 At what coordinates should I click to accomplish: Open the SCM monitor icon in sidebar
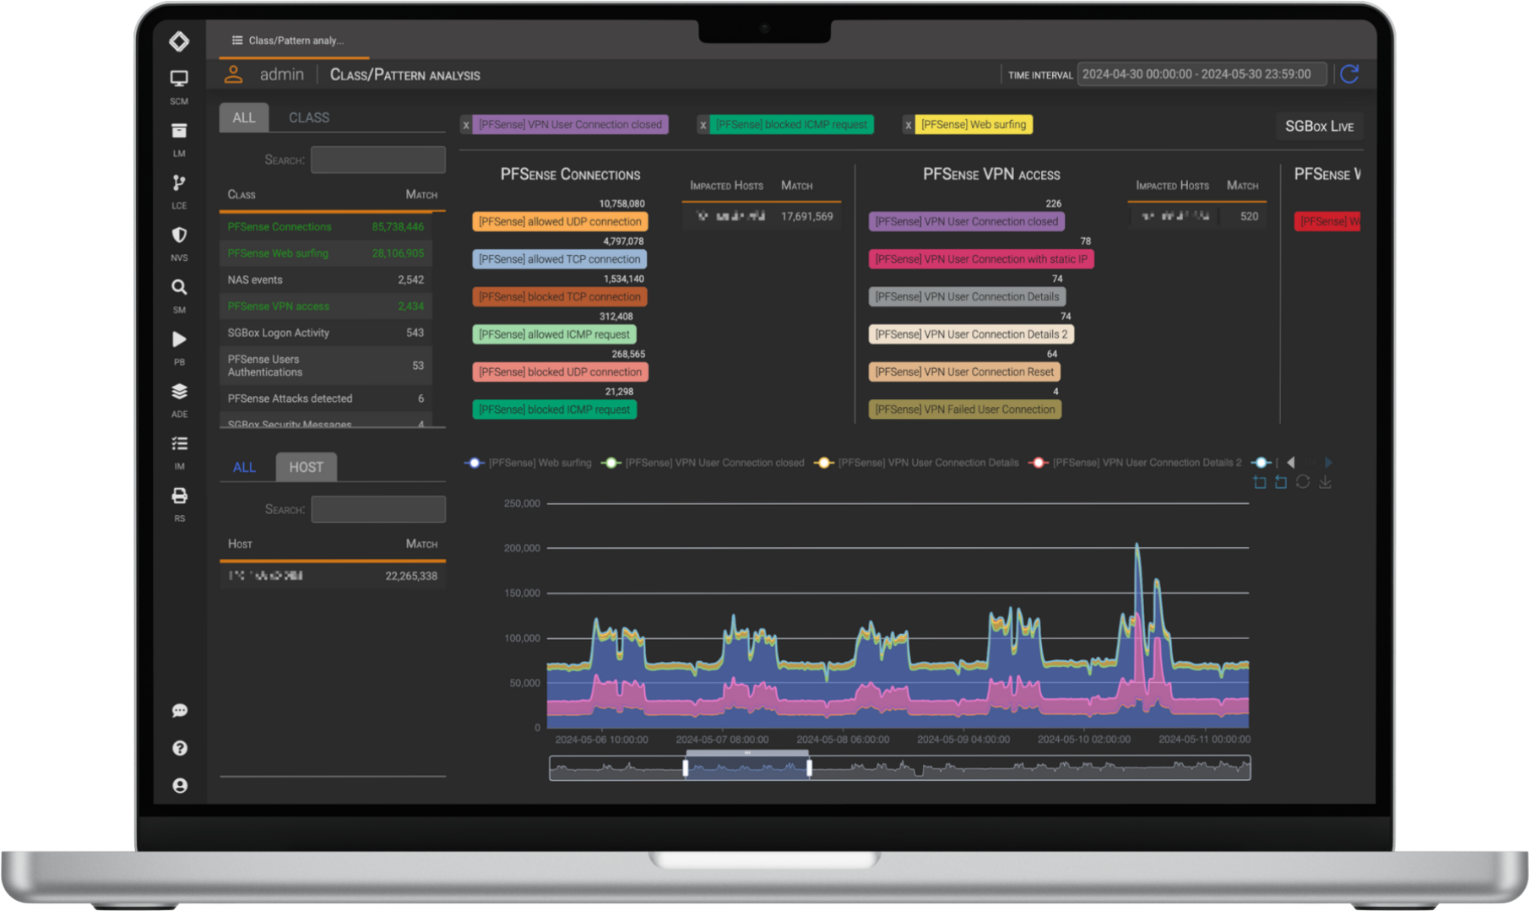click(x=179, y=79)
